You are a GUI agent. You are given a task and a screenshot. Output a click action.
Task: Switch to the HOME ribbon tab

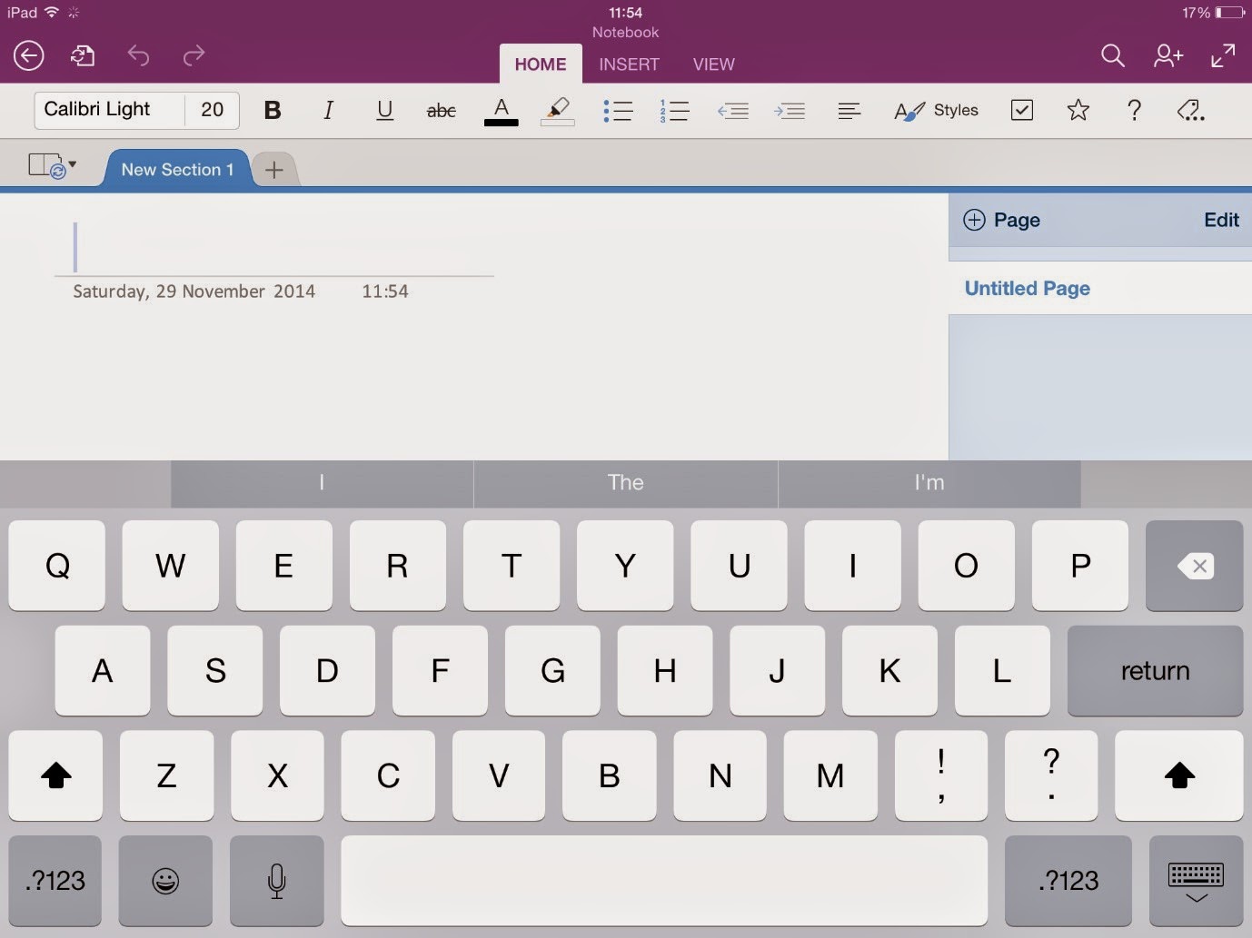point(541,64)
